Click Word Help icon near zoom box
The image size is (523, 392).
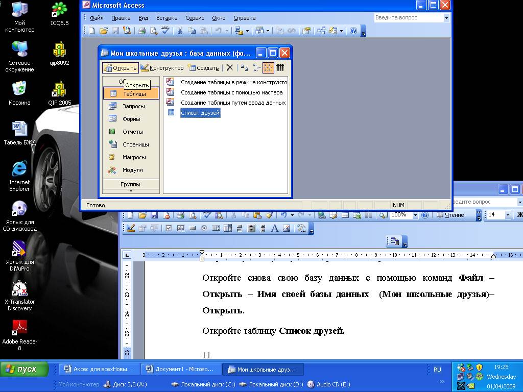pos(425,215)
